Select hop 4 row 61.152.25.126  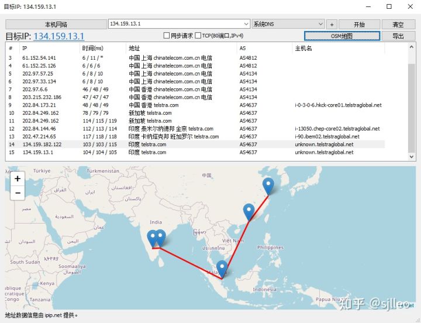(195, 66)
